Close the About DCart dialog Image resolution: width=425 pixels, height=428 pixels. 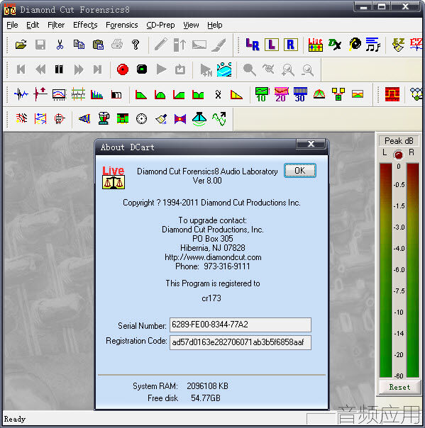click(311, 144)
